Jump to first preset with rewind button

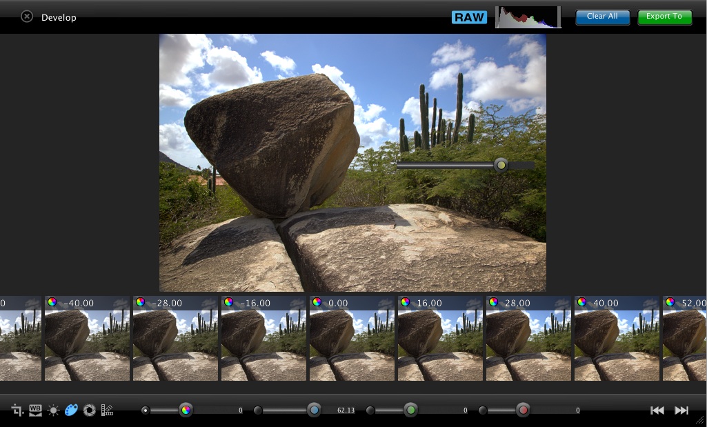click(657, 410)
